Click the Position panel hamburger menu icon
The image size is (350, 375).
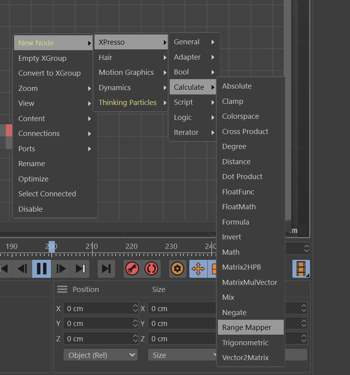tap(62, 289)
